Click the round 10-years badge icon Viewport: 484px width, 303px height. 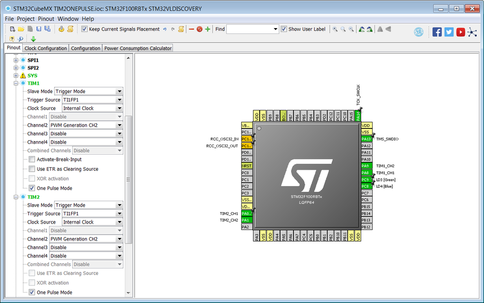click(x=419, y=32)
